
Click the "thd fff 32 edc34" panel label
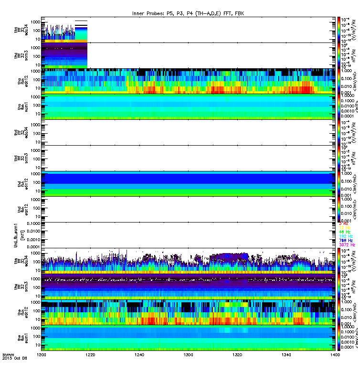click(x=21, y=133)
